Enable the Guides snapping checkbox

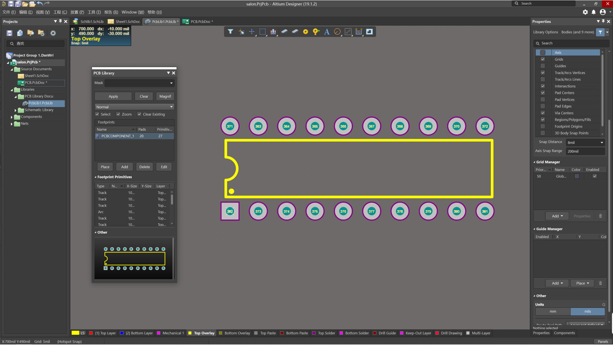pos(543,66)
